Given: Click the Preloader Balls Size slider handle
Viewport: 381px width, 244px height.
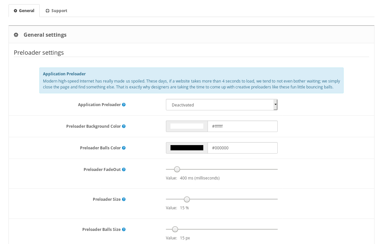Looking at the screenshot, I should pos(175,229).
